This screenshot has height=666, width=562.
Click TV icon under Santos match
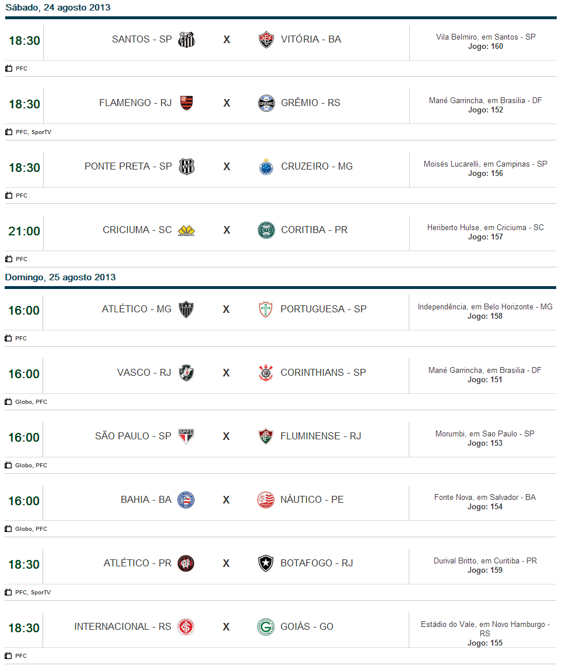click(x=9, y=69)
